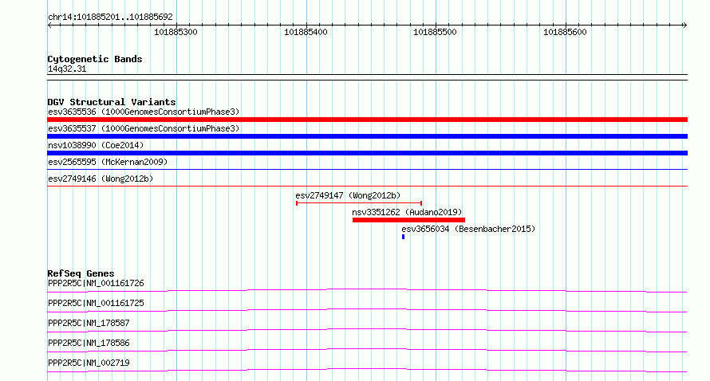Image resolution: width=710 pixels, height=381 pixels.
Task: Open the esv2749146 (Wong2012b) label
Action: (101, 179)
